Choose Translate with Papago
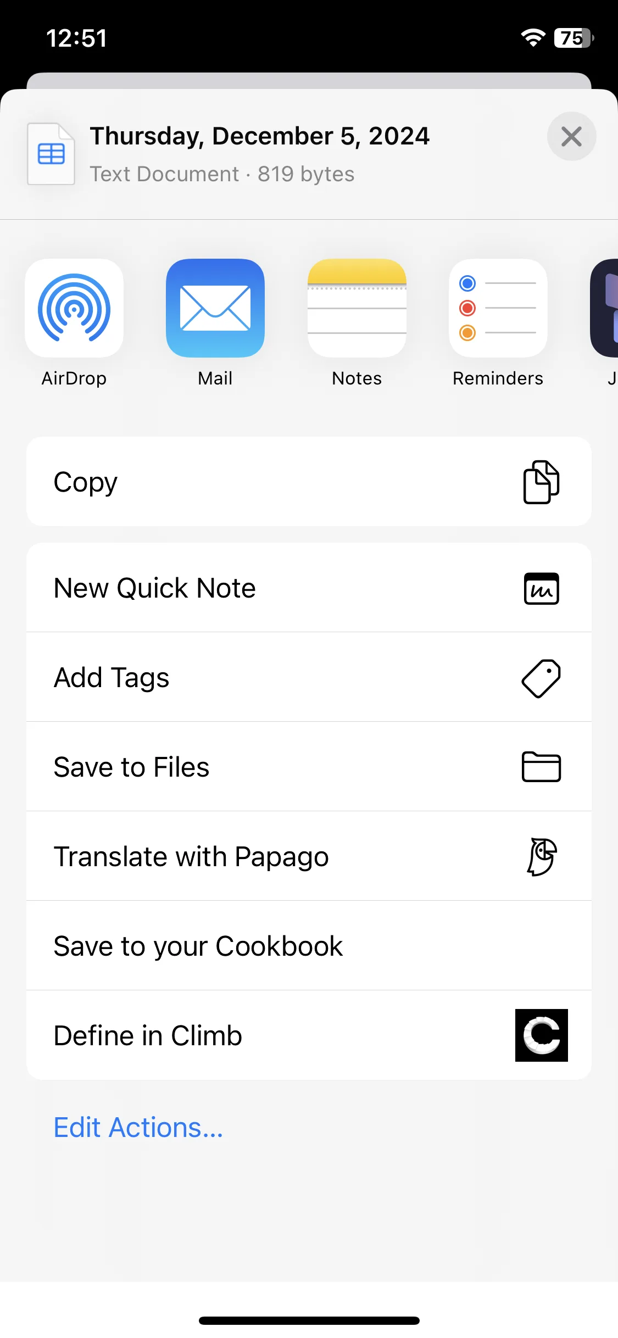Screen dimensions: 618x1338 (x=309, y=856)
